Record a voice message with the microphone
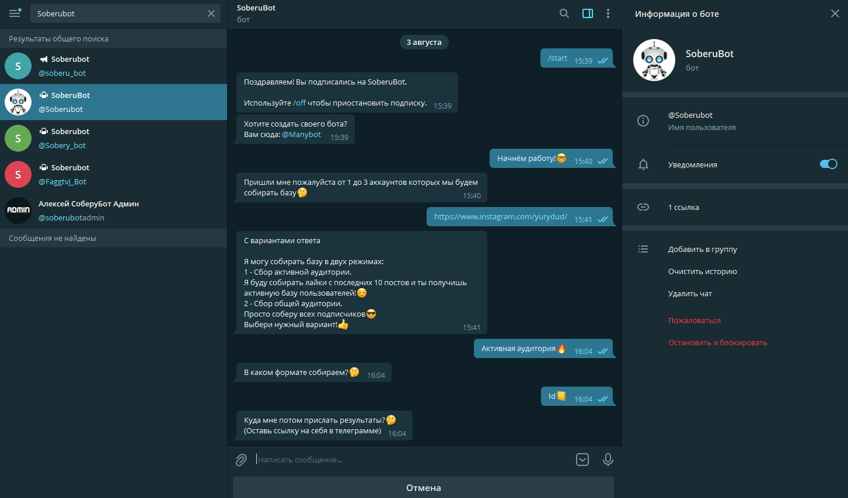Viewport: 848px width, 498px height. (x=608, y=460)
